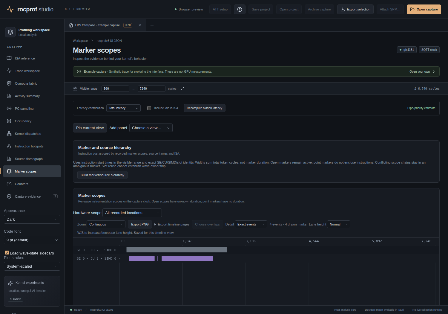448x314 pixels.
Task: Open the Compute fabric view
Action: 32,83
